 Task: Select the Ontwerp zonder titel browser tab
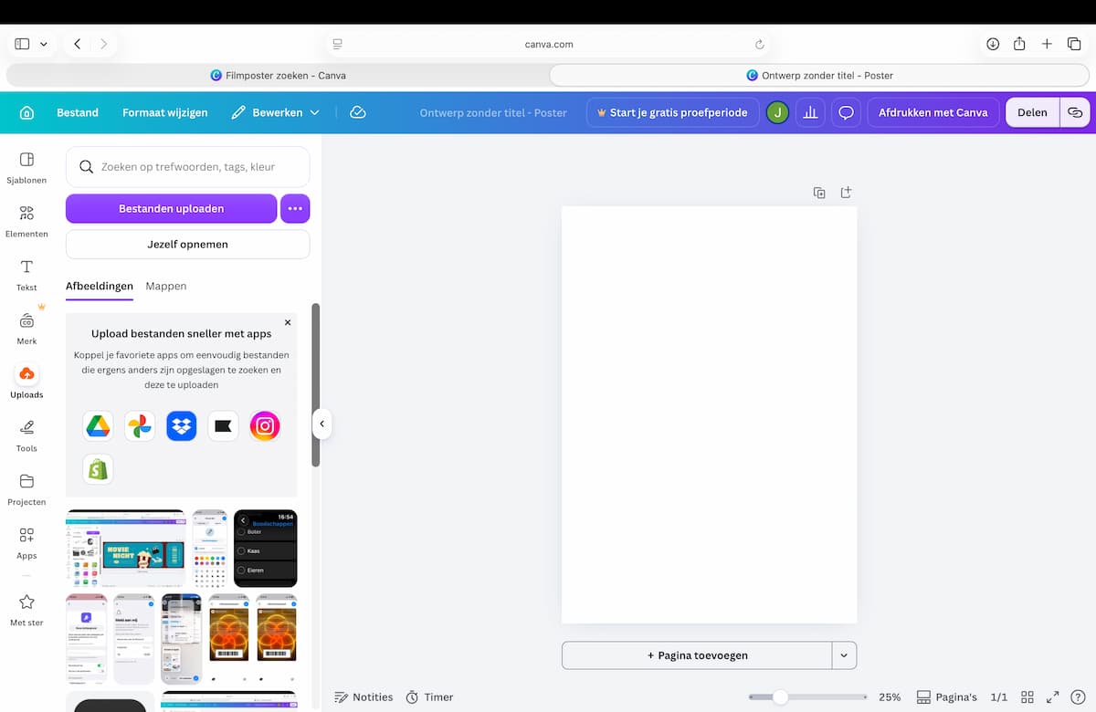(x=819, y=76)
